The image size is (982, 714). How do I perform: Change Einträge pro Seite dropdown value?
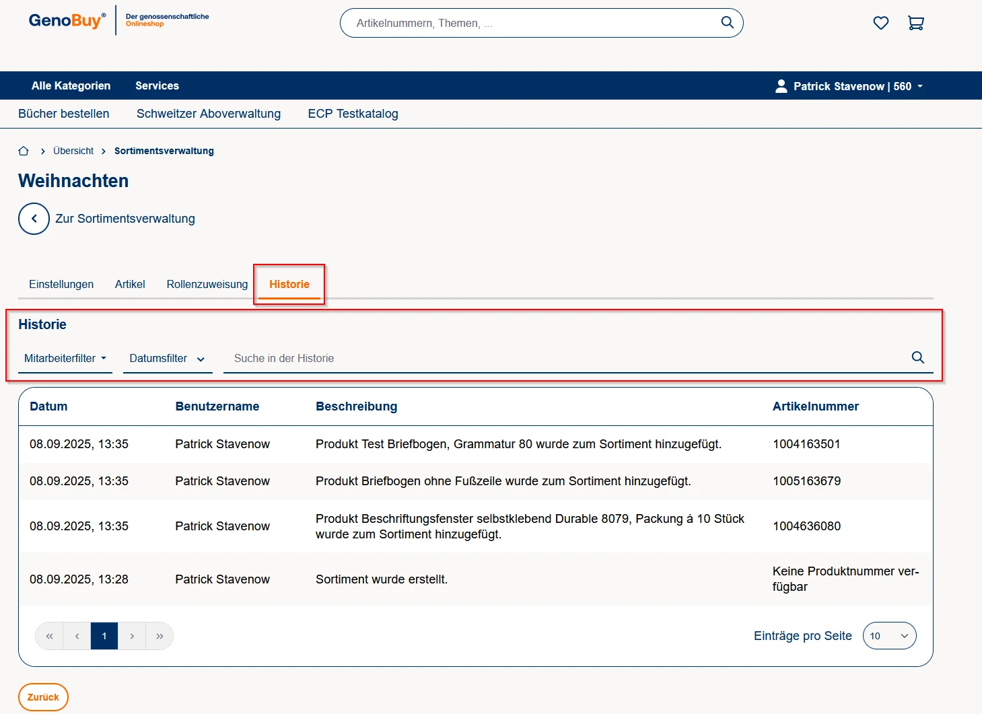pyautogui.click(x=888, y=636)
